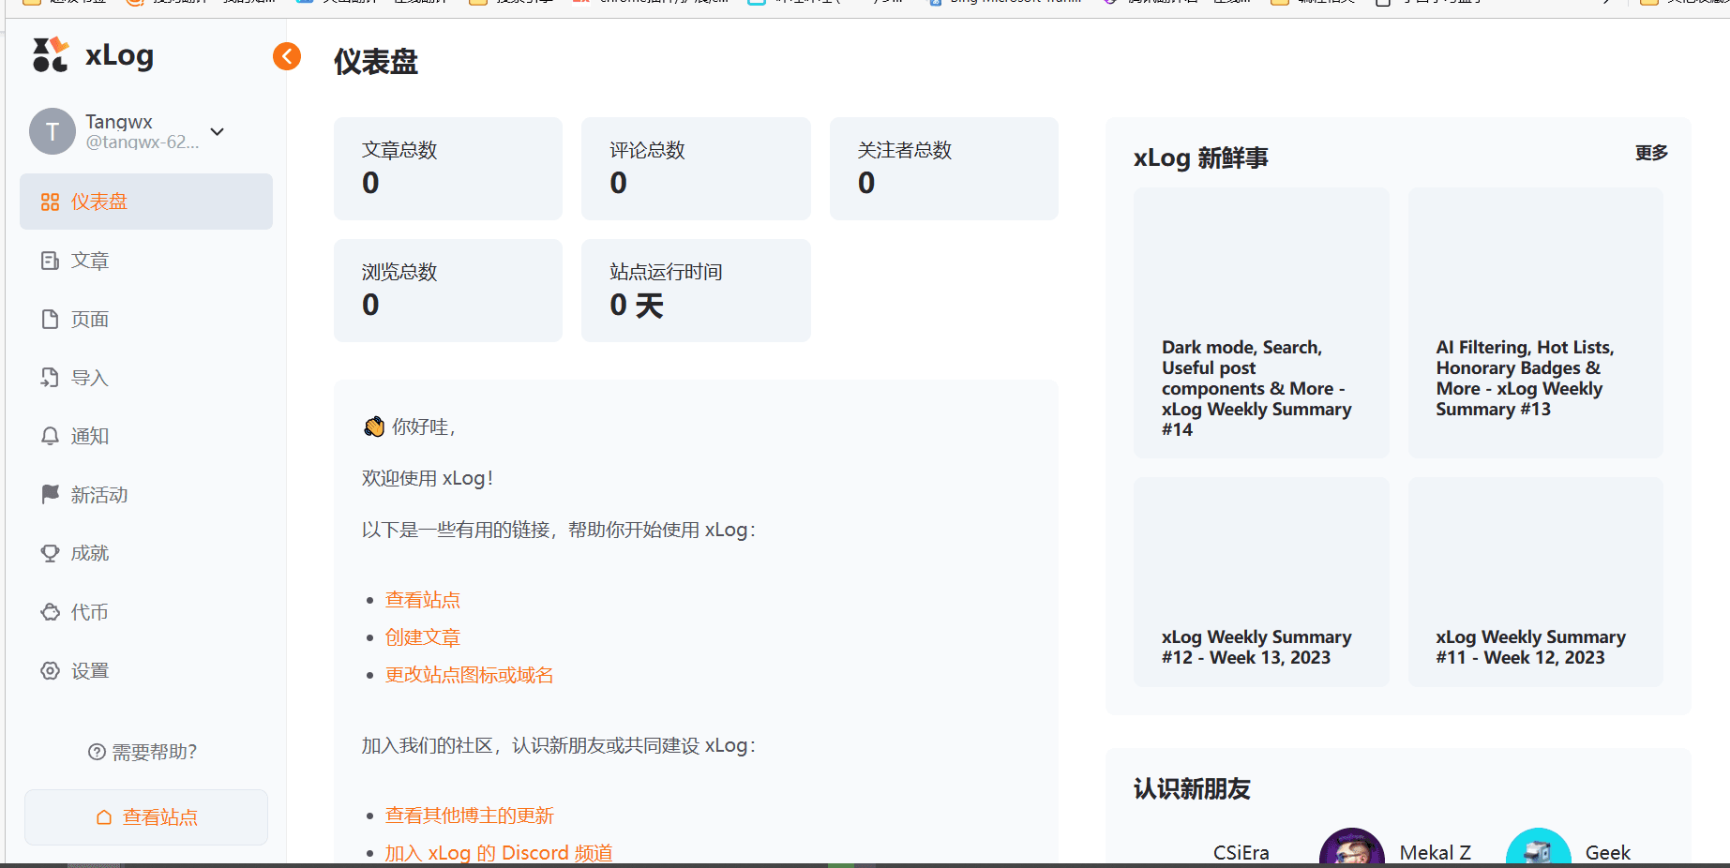Image resolution: width=1730 pixels, height=868 pixels.
Task: Collapse sidebar with orange arrow button
Action: click(287, 56)
